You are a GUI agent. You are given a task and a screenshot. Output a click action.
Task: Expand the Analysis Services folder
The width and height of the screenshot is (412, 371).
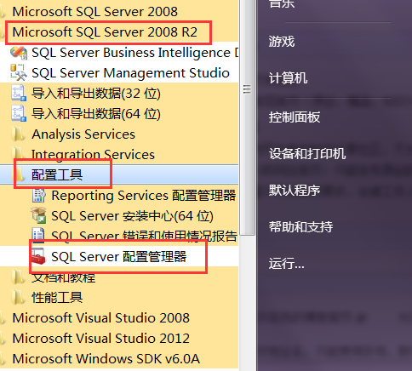(x=83, y=134)
